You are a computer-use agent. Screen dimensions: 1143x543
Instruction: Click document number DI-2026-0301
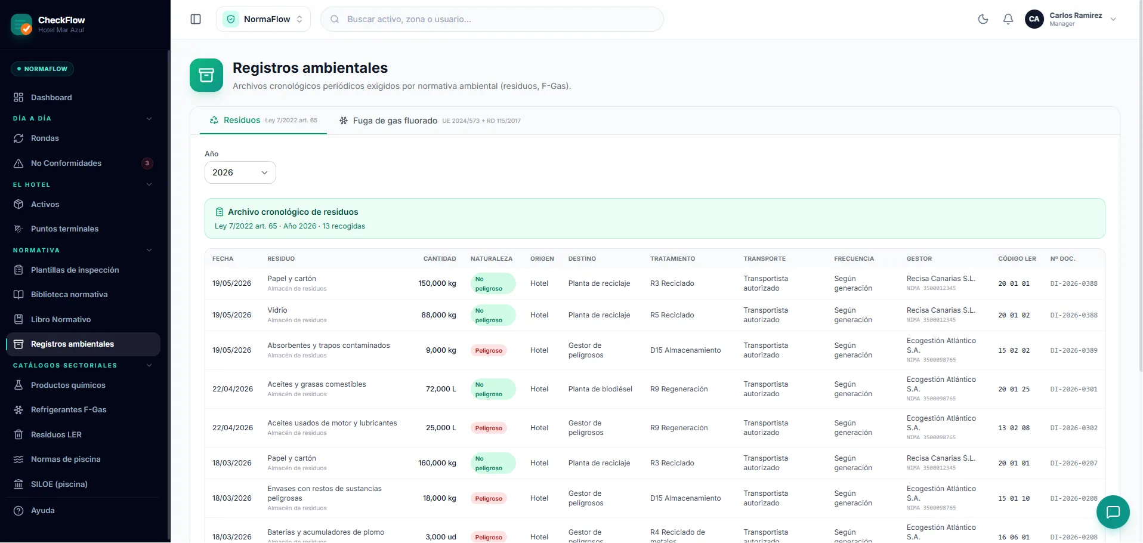1074,389
